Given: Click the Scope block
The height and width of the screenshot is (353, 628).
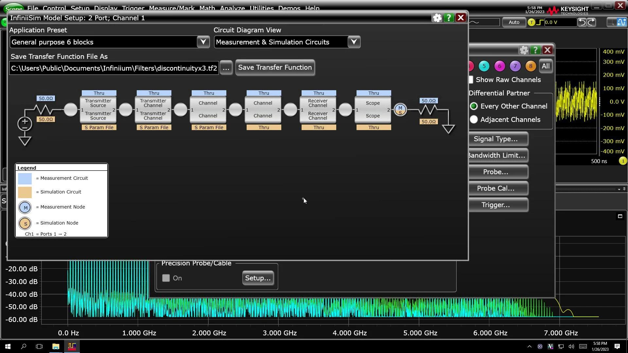Looking at the screenshot, I should point(373,110).
